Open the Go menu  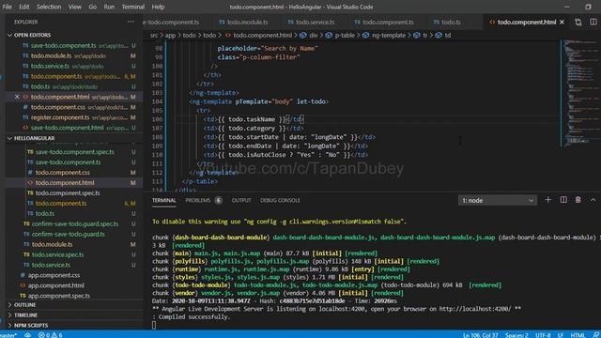[x=92, y=7]
